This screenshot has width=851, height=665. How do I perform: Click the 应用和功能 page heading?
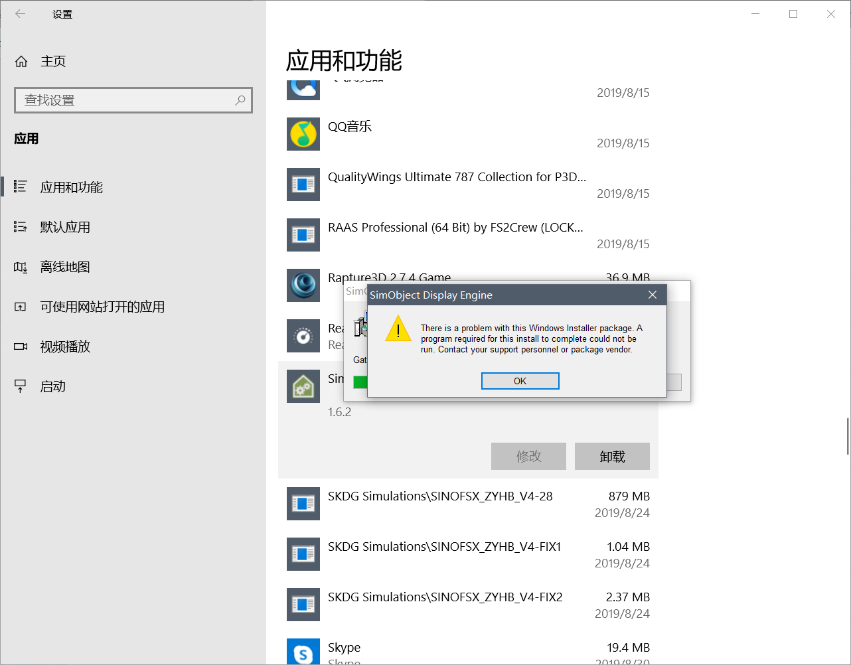(x=344, y=61)
